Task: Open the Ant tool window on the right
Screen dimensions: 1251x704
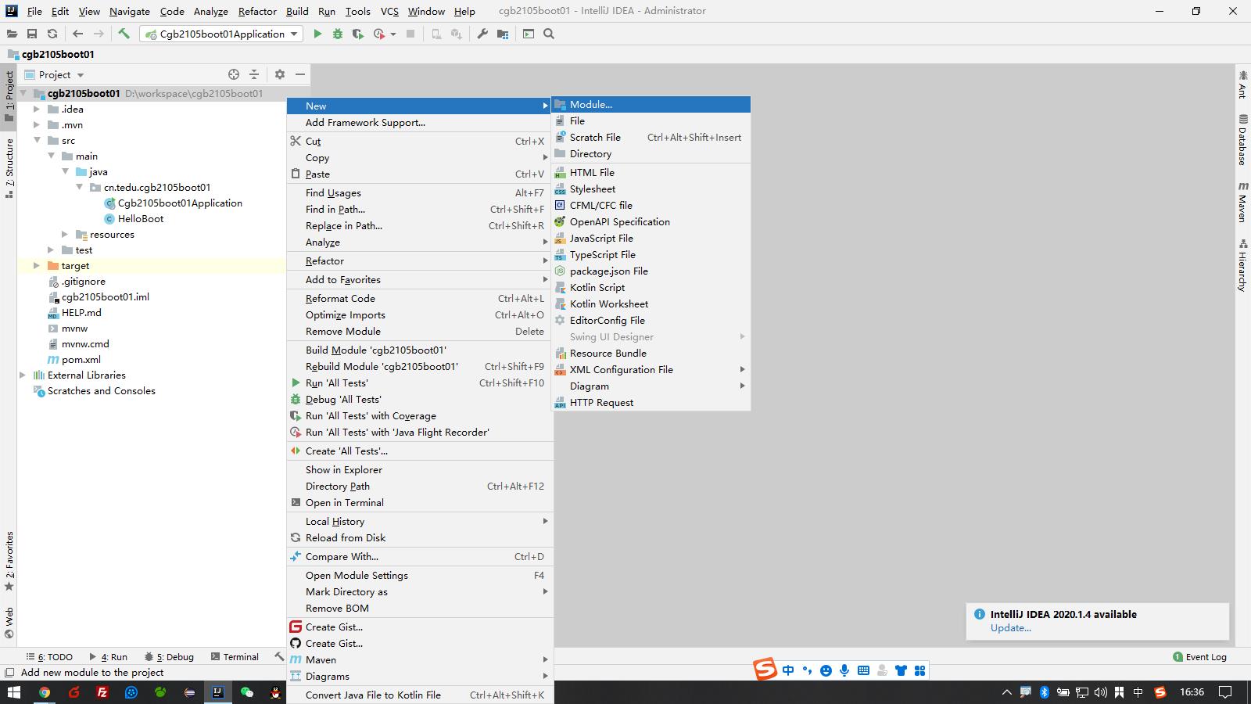Action: pos(1242,84)
